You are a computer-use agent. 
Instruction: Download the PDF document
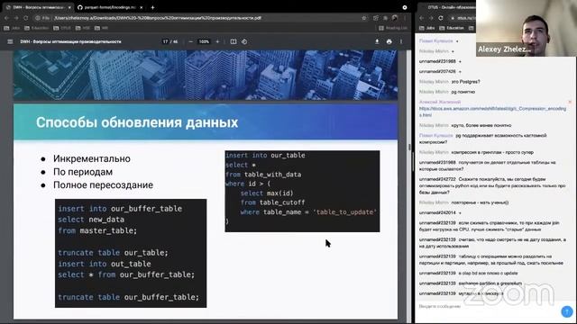coord(377,42)
